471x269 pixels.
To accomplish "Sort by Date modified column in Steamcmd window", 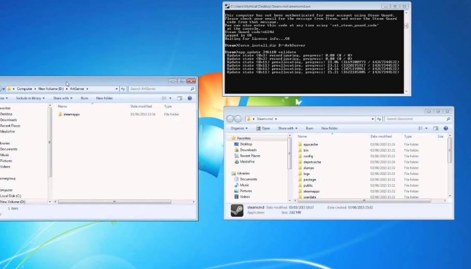I will (382, 137).
